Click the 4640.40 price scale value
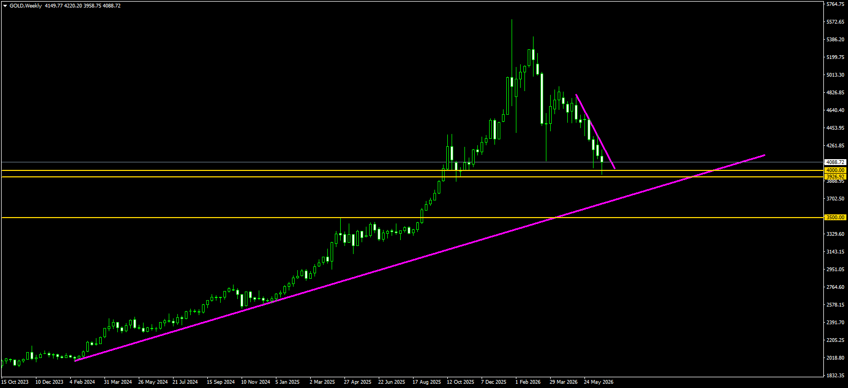This screenshot has width=848, height=388. 836,110
